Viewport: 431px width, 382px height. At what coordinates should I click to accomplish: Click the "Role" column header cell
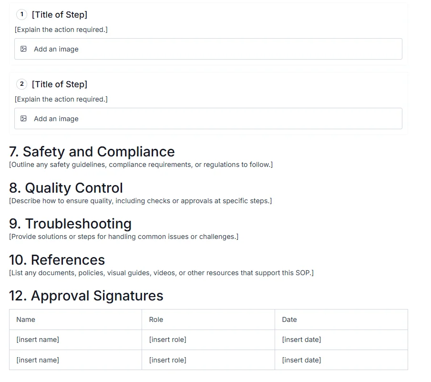pyautogui.click(x=155, y=320)
